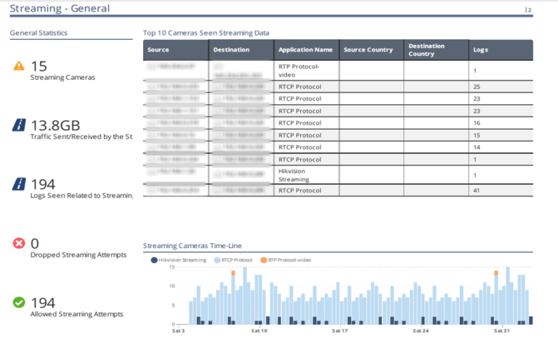
Task: Click the orange bar segment nearest Sat 10
Action: (x=233, y=273)
